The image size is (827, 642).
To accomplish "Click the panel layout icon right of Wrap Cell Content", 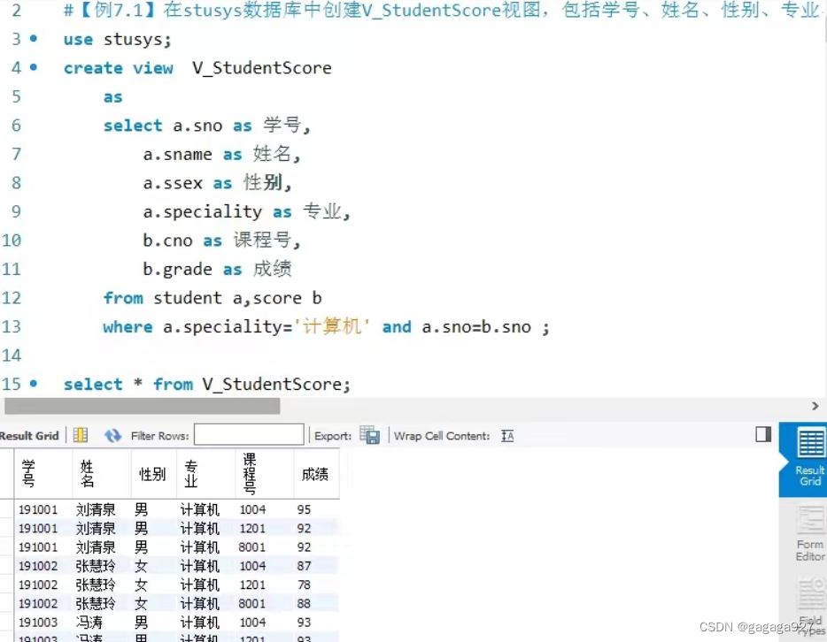I will tap(762, 432).
